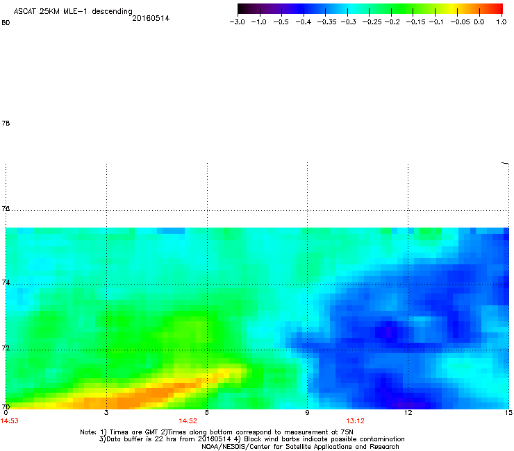Screen dimensions: 514x451
Task: Click the '9' longitude axis label
Action: point(307,413)
